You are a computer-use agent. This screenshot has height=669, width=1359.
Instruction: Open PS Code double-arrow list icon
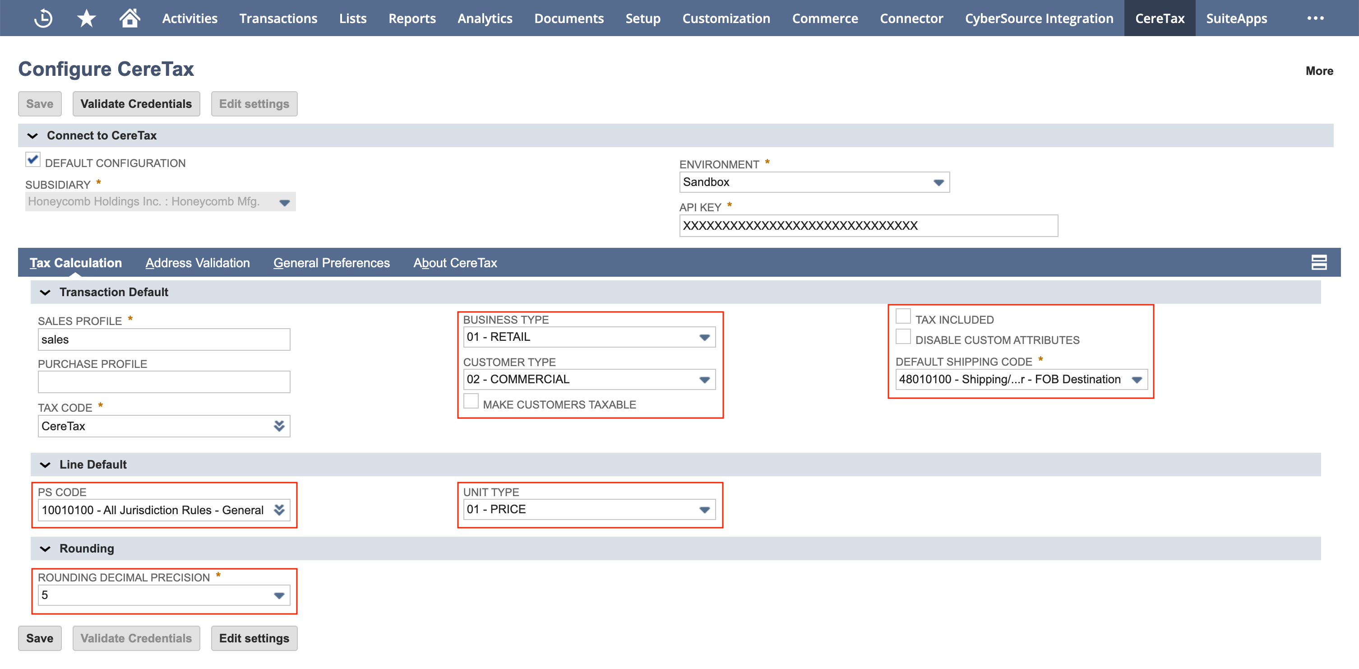(279, 510)
